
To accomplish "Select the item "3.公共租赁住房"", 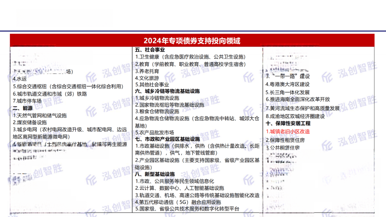I will click(283, 147).
